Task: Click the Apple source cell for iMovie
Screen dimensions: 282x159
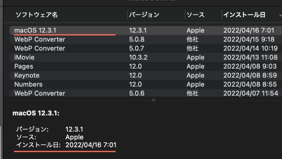Action: click(x=196, y=57)
